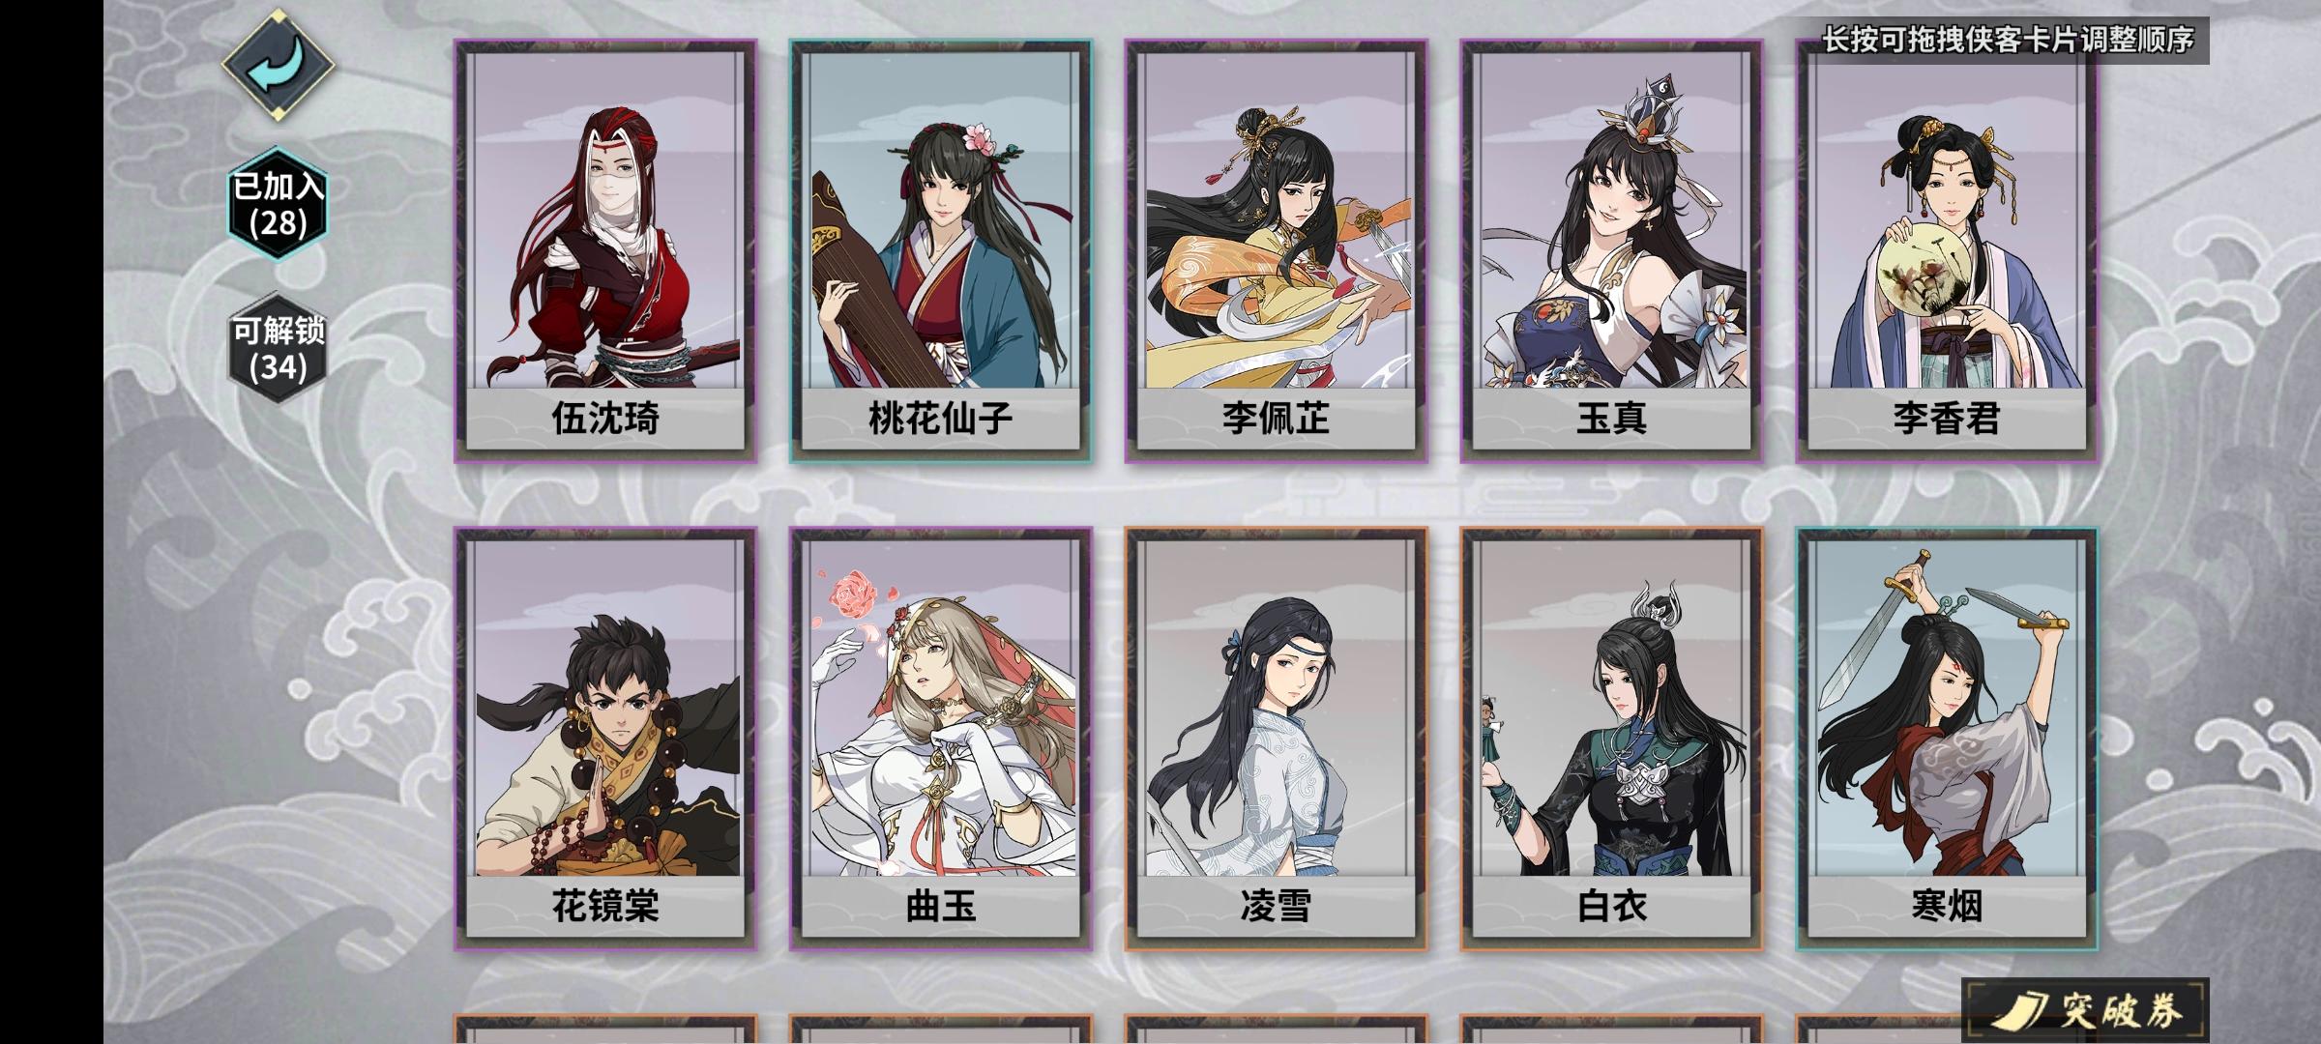The image size is (2321, 1044).
Task: Tap the ticket icon beside 突破券
Action: pos(2020,1011)
